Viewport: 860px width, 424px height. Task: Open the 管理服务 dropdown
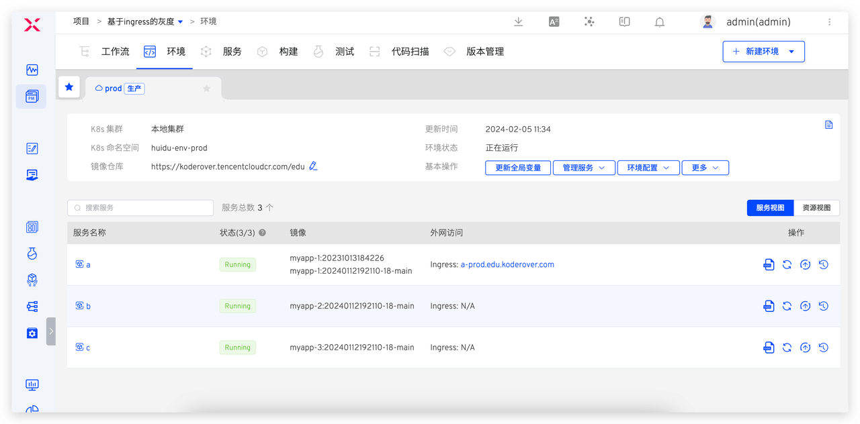coord(584,168)
